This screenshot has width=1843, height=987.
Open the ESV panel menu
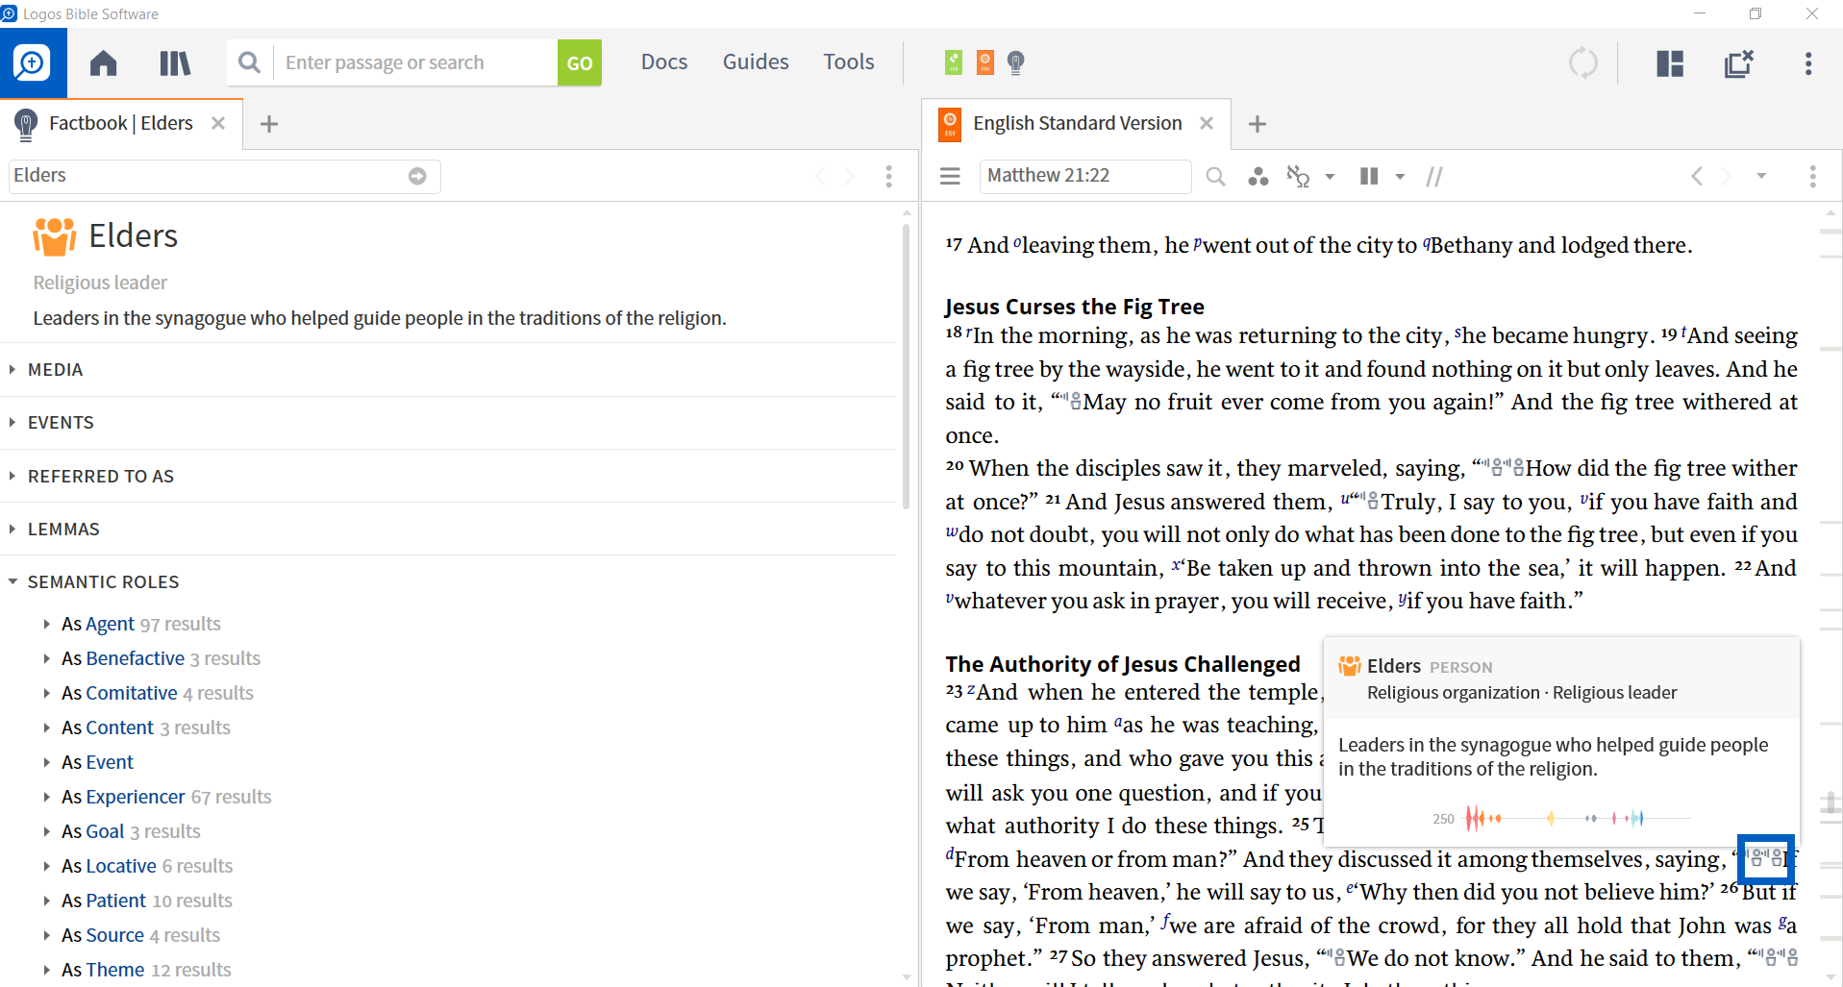tap(1812, 177)
